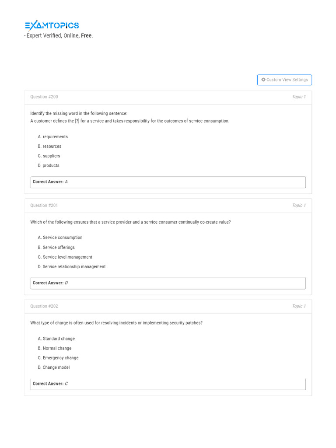Image resolution: width=336 pixels, height=448 pixels.
Task: Click the gear icon in Custom View Settings
Action: [263, 80]
